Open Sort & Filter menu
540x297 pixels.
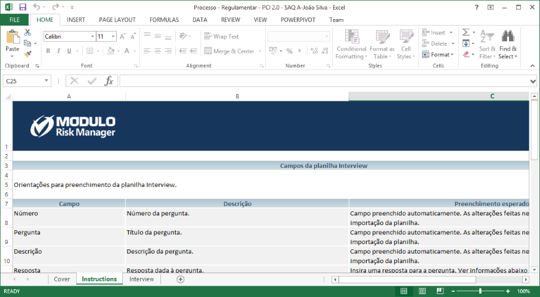click(x=487, y=45)
